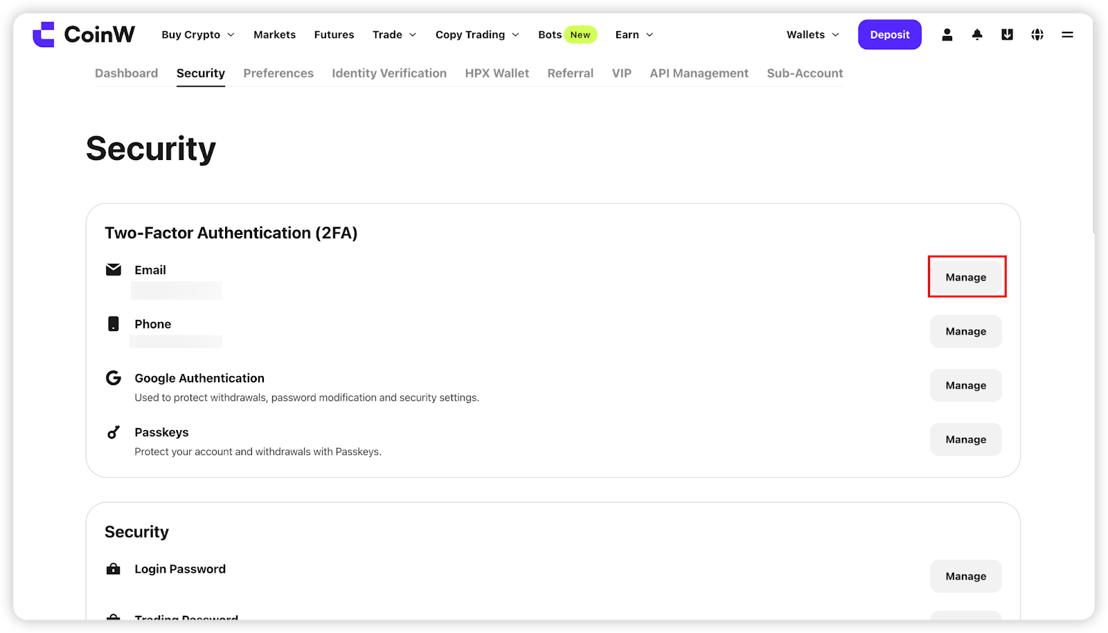Click the "Email" label
This screenshot has height=633, width=1108.
(150, 270)
